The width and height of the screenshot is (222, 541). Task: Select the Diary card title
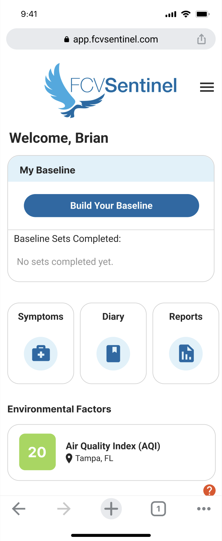tap(113, 316)
